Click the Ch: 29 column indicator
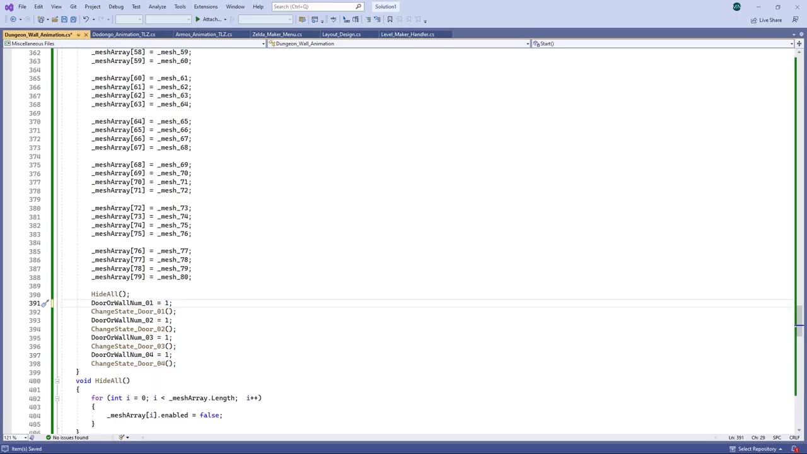Screen dimensions: 807x454 click(x=758, y=438)
